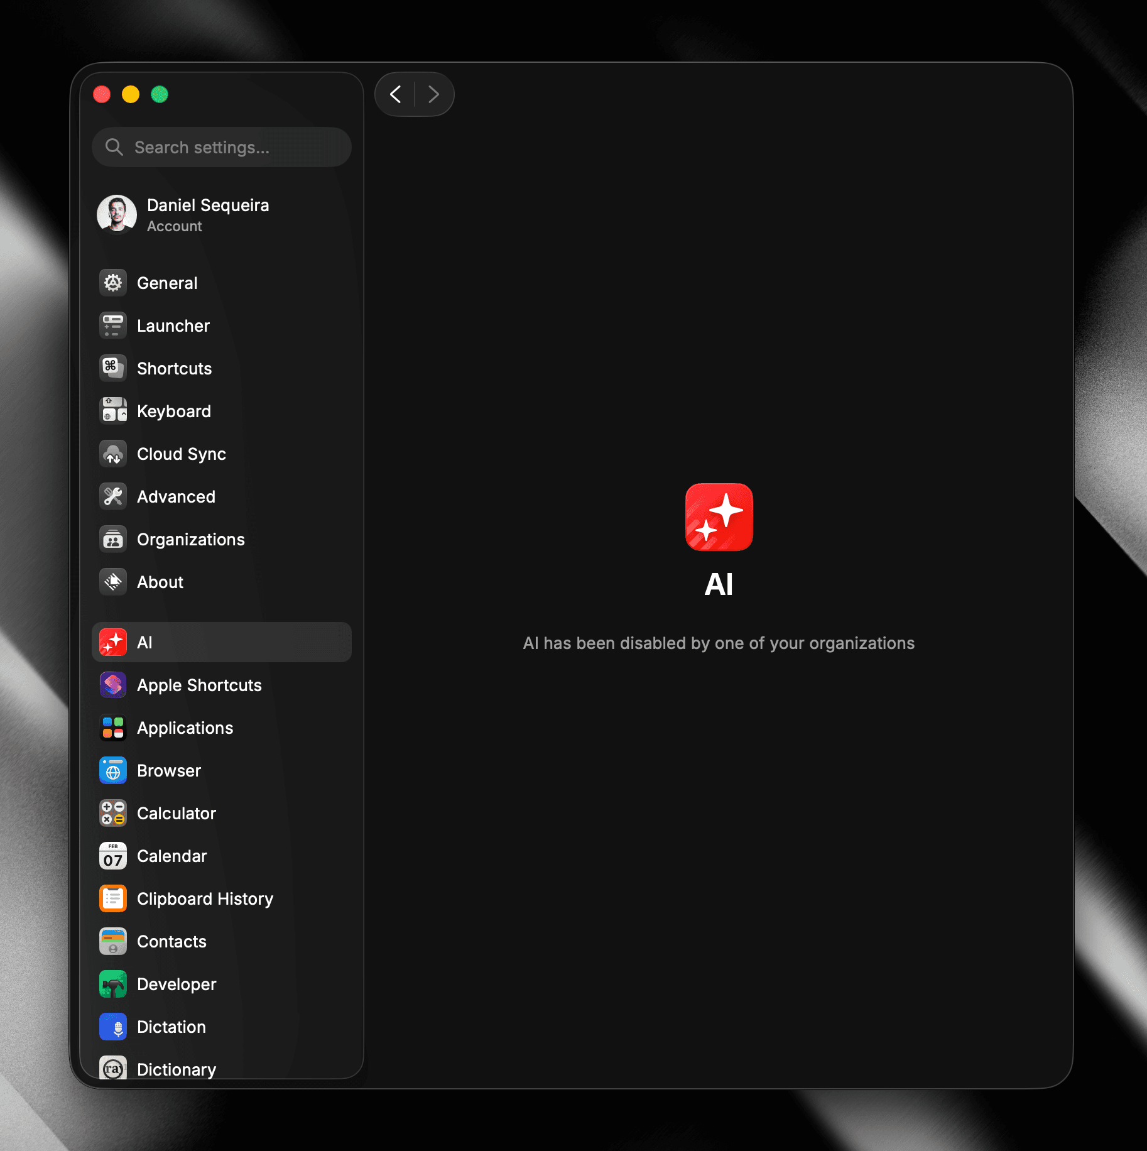
Task: Open Developer label
Action: [177, 985]
